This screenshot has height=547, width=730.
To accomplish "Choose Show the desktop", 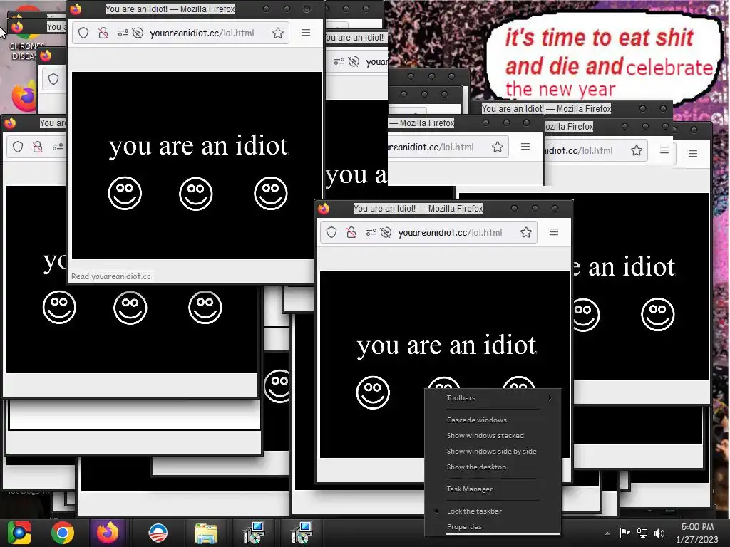I will tap(476, 467).
